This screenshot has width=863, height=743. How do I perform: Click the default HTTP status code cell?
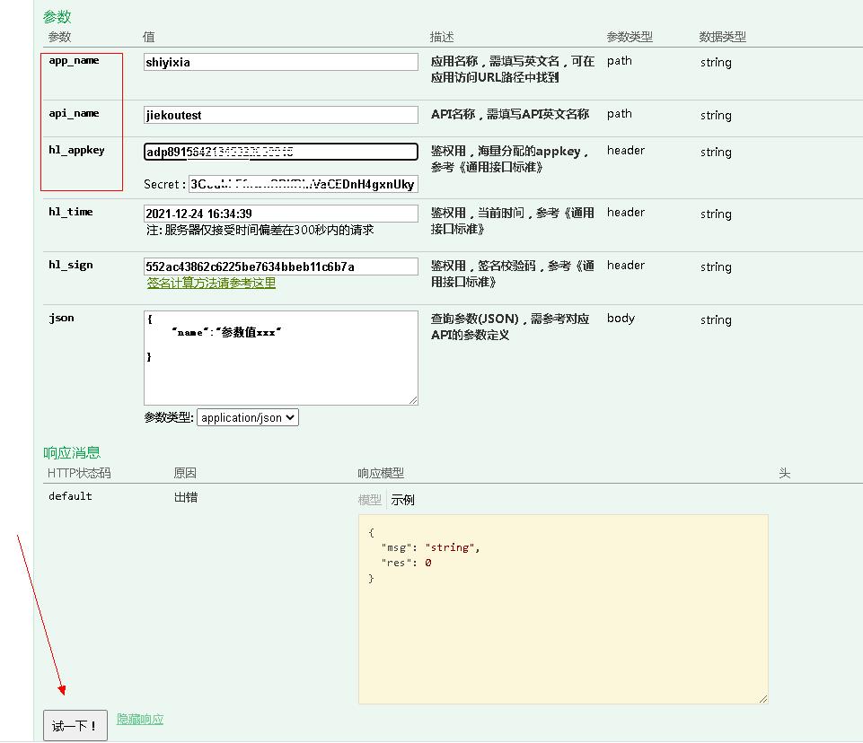[x=70, y=496]
